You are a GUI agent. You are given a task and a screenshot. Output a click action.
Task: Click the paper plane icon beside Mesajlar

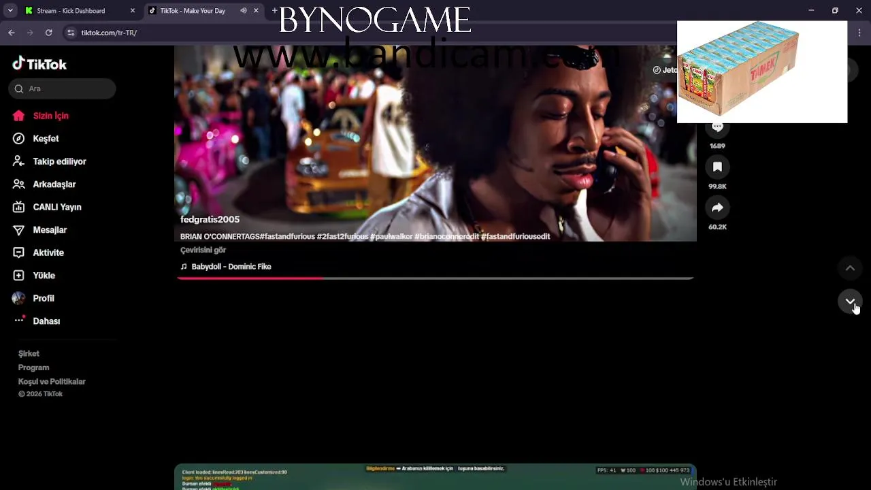tap(19, 230)
